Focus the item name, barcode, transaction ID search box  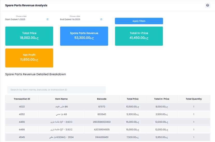(x=56, y=90)
